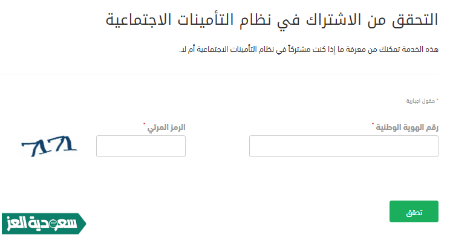Click the word العز in the logo
This screenshot has width=476, height=235.
tap(18, 224)
